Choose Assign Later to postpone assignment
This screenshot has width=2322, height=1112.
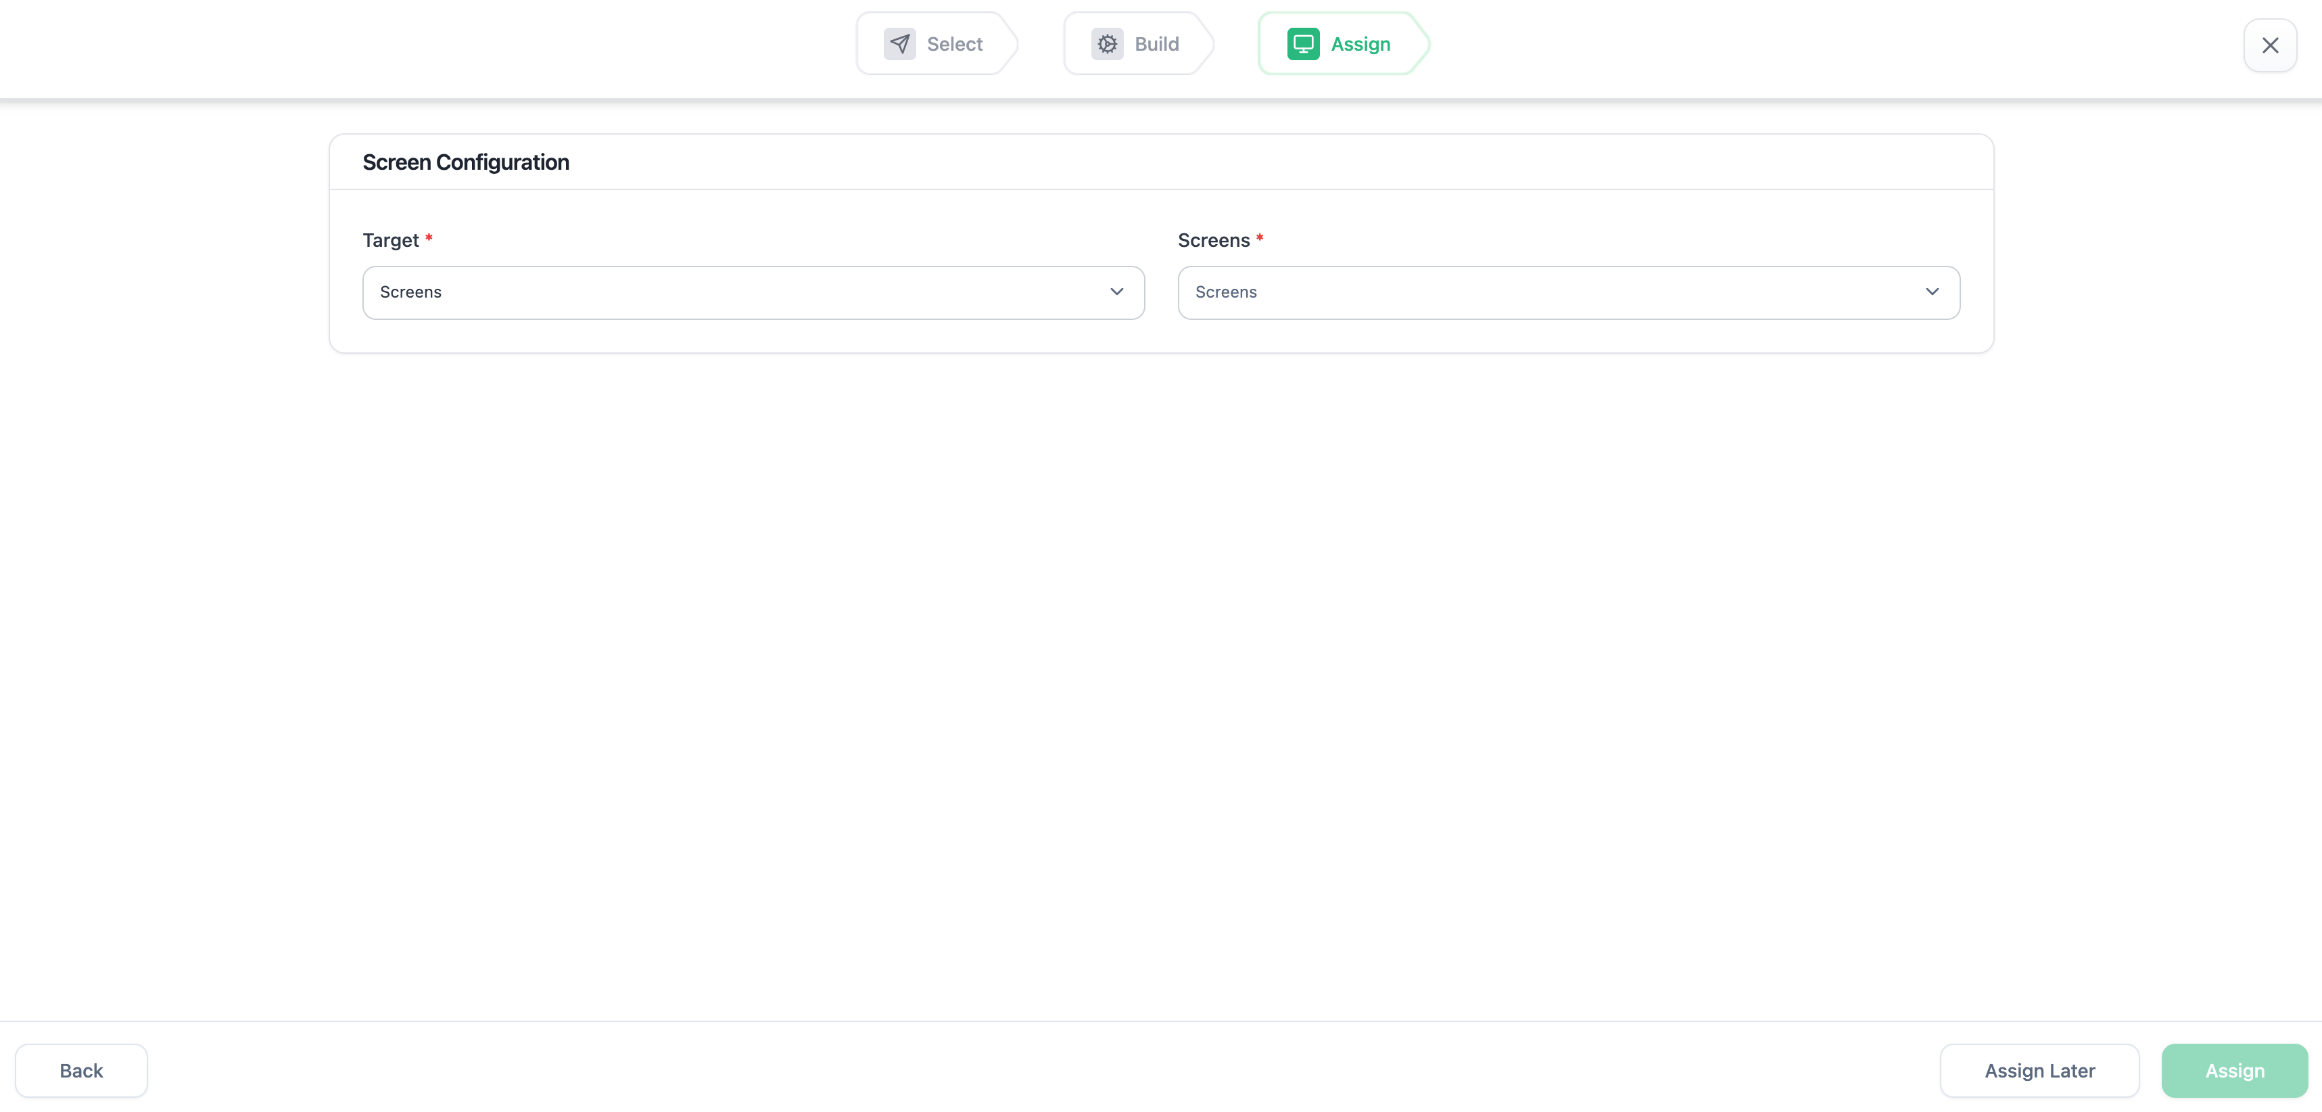[2040, 1071]
